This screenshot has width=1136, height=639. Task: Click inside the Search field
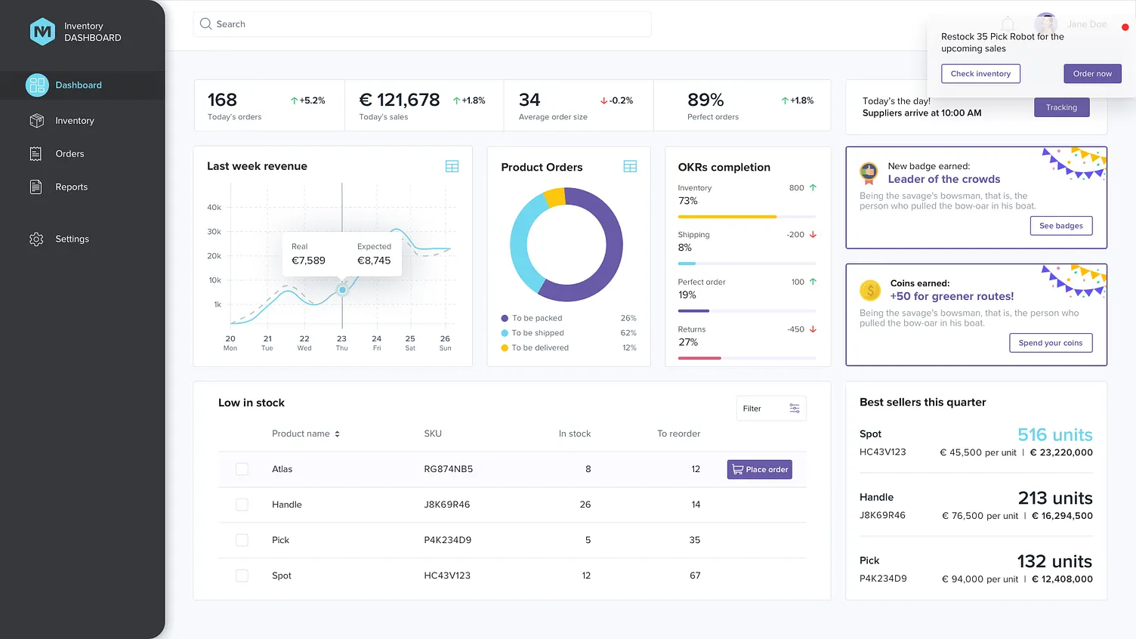(421, 23)
